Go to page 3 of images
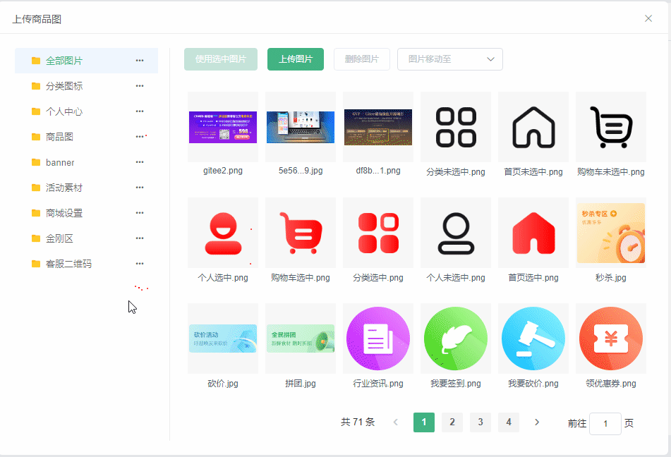 coord(480,422)
